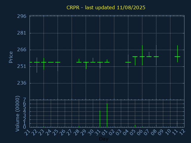Click day label 09 on x-axis
This screenshot has height=143, width=191.
pyautogui.click(x=161, y=132)
